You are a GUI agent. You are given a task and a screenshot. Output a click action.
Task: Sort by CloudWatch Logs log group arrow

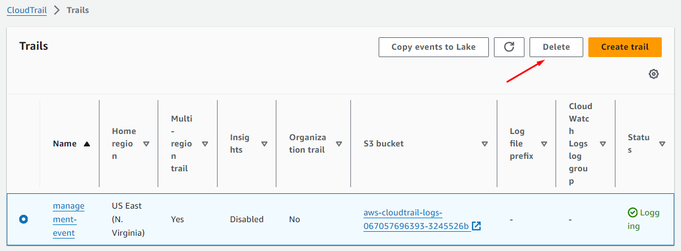(x=603, y=144)
